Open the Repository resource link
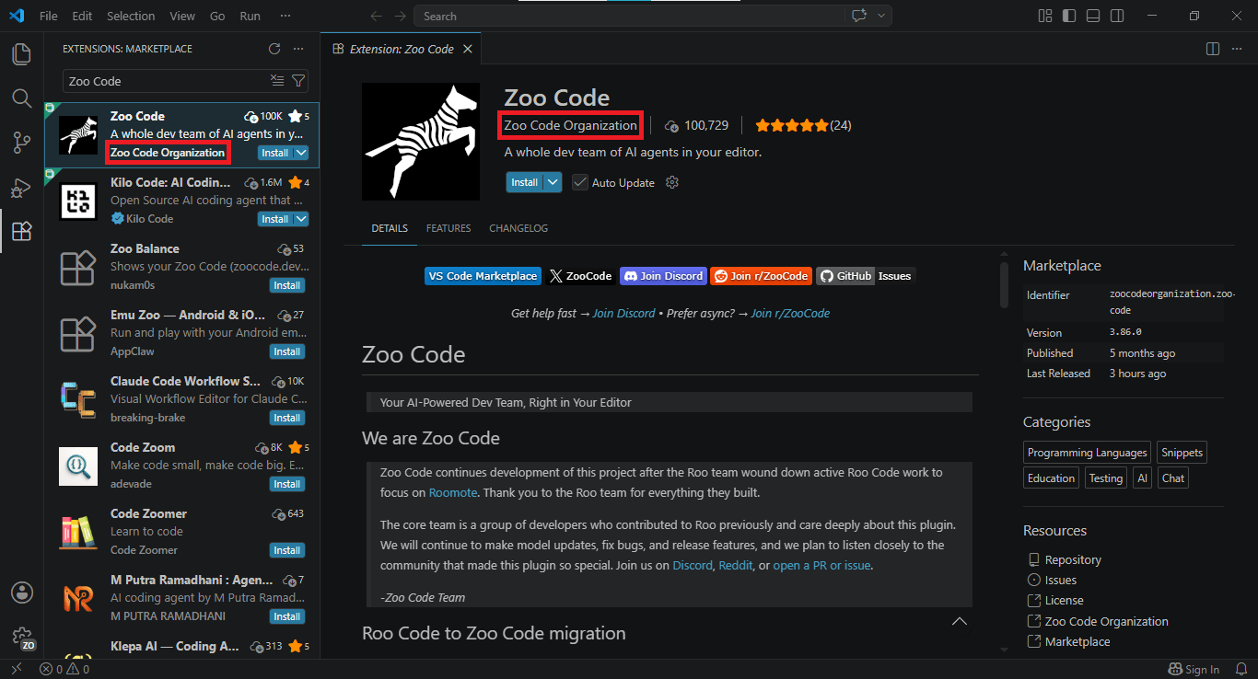The image size is (1258, 679). (x=1073, y=559)
